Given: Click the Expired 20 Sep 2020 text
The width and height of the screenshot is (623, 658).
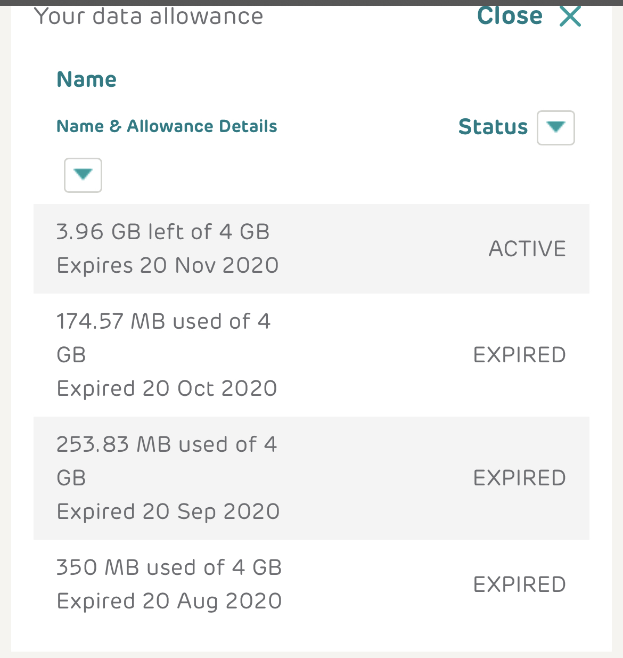Looking at the screenshot, I should coord(168,511).
